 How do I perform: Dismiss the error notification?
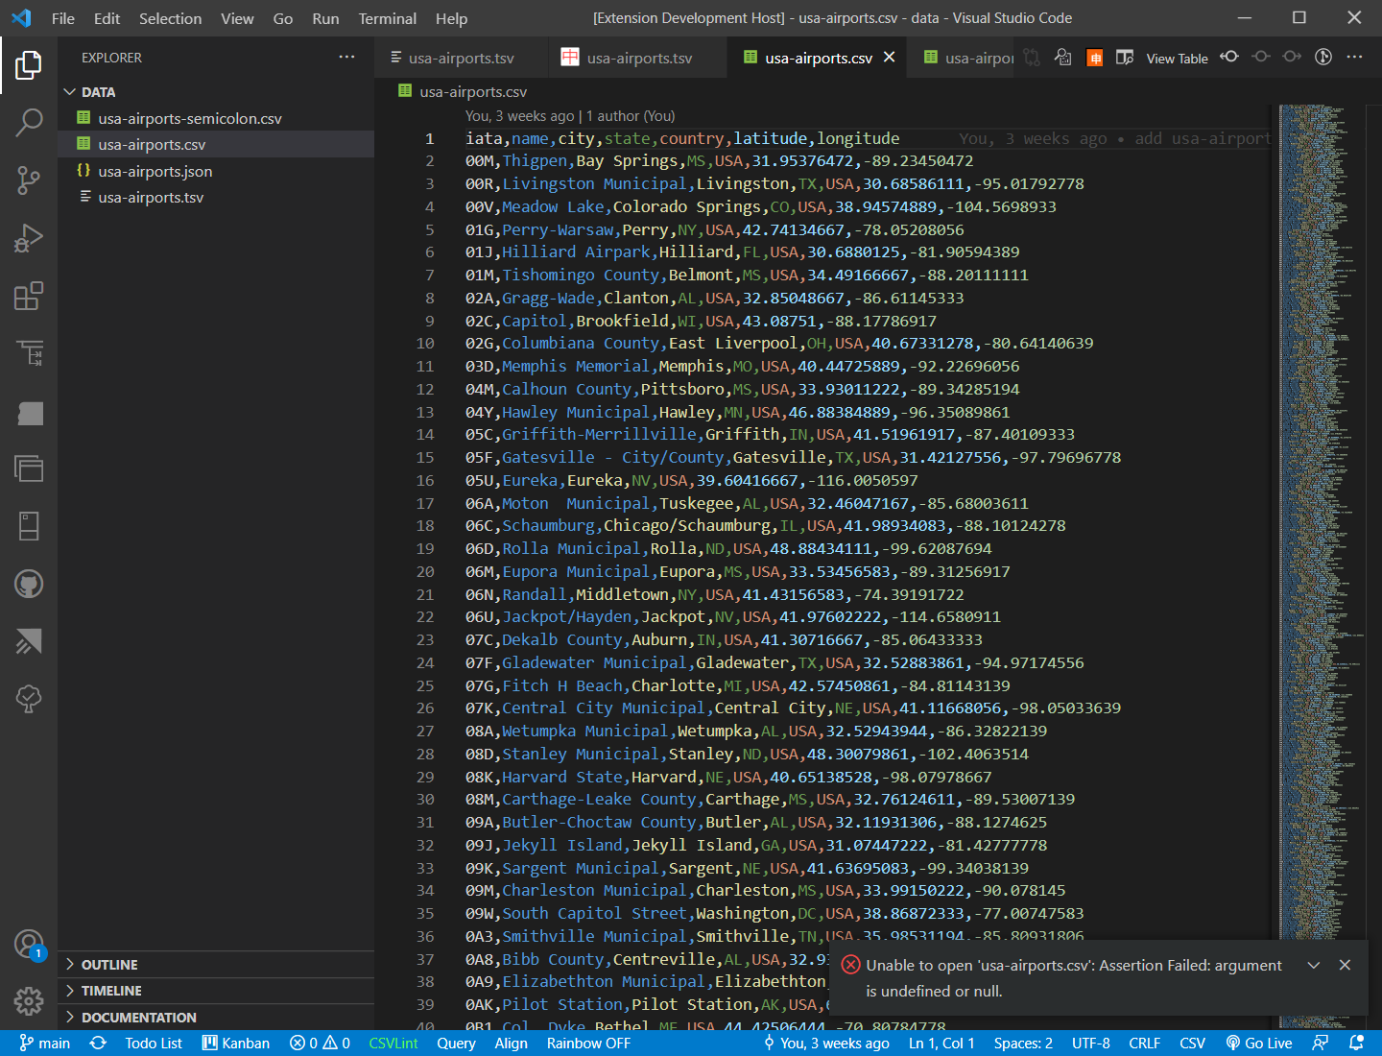[x=1345, y=965]
